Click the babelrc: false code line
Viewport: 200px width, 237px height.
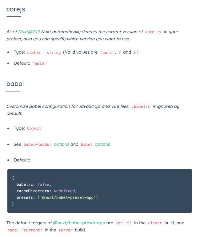[x=34, y=184]
